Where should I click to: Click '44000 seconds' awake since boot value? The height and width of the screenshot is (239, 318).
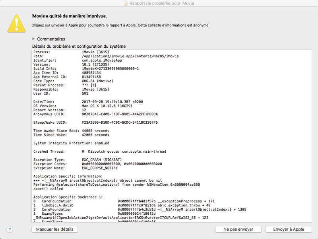pos(95,131)
